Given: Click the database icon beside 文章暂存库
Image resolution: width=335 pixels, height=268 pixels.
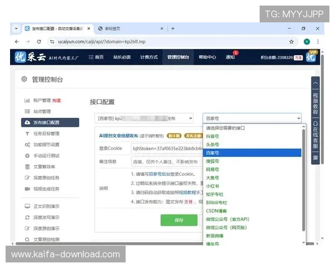Looking at the screenshot, I should (27, 167).
